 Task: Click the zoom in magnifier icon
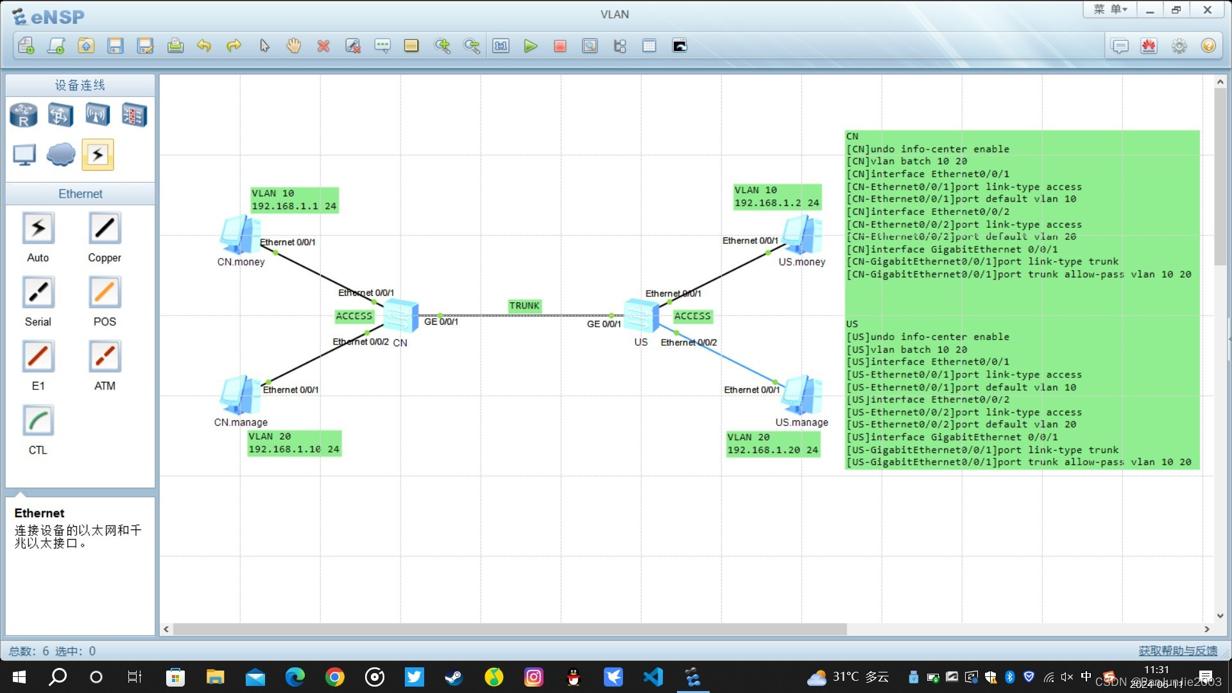(442, 46)
